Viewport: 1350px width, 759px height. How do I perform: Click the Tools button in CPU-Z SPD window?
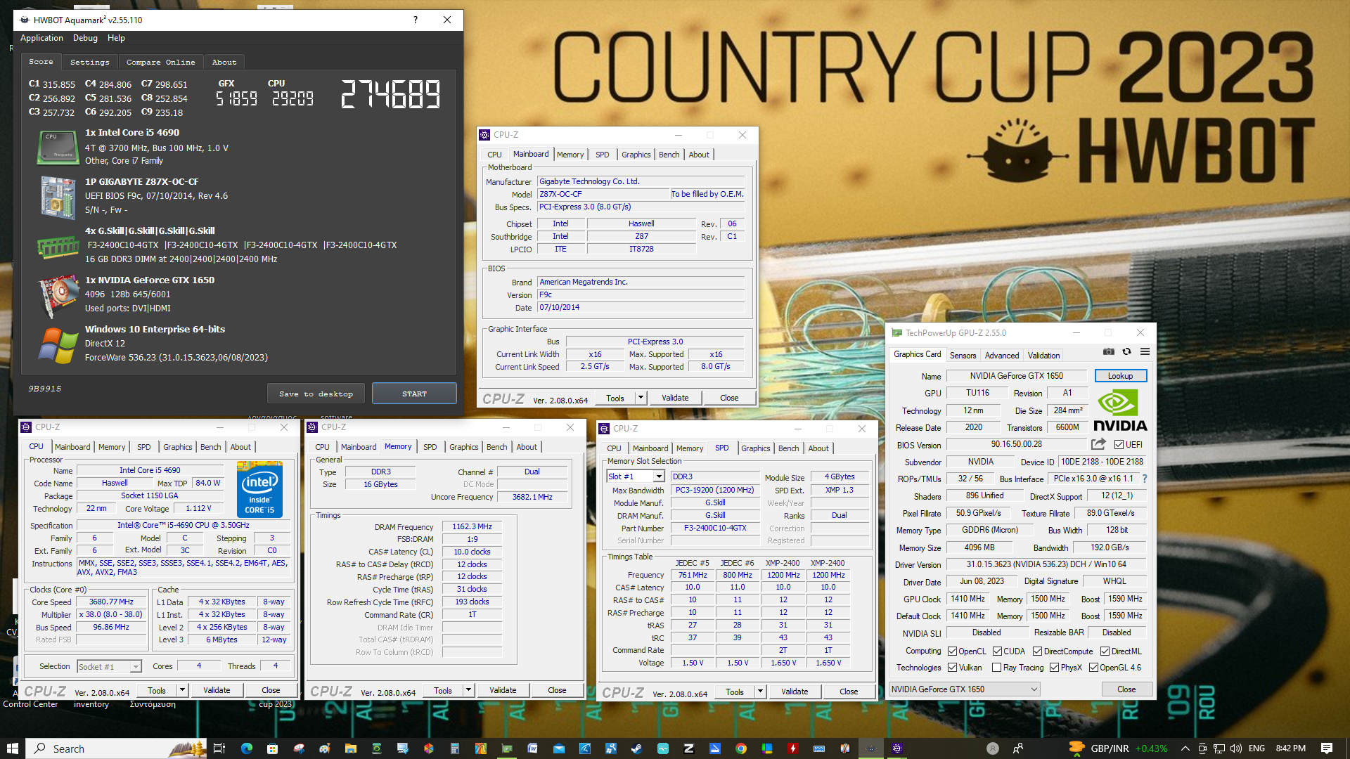pyautogui.click(x=734, y=692)
